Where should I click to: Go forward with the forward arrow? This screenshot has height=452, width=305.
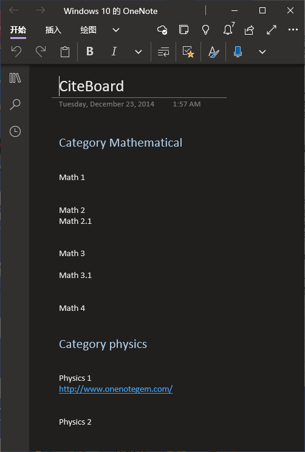click(x=40, y=11)
